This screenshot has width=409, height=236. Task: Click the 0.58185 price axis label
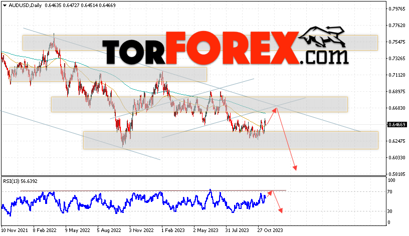pyautogui.click(x=397, y=174)
